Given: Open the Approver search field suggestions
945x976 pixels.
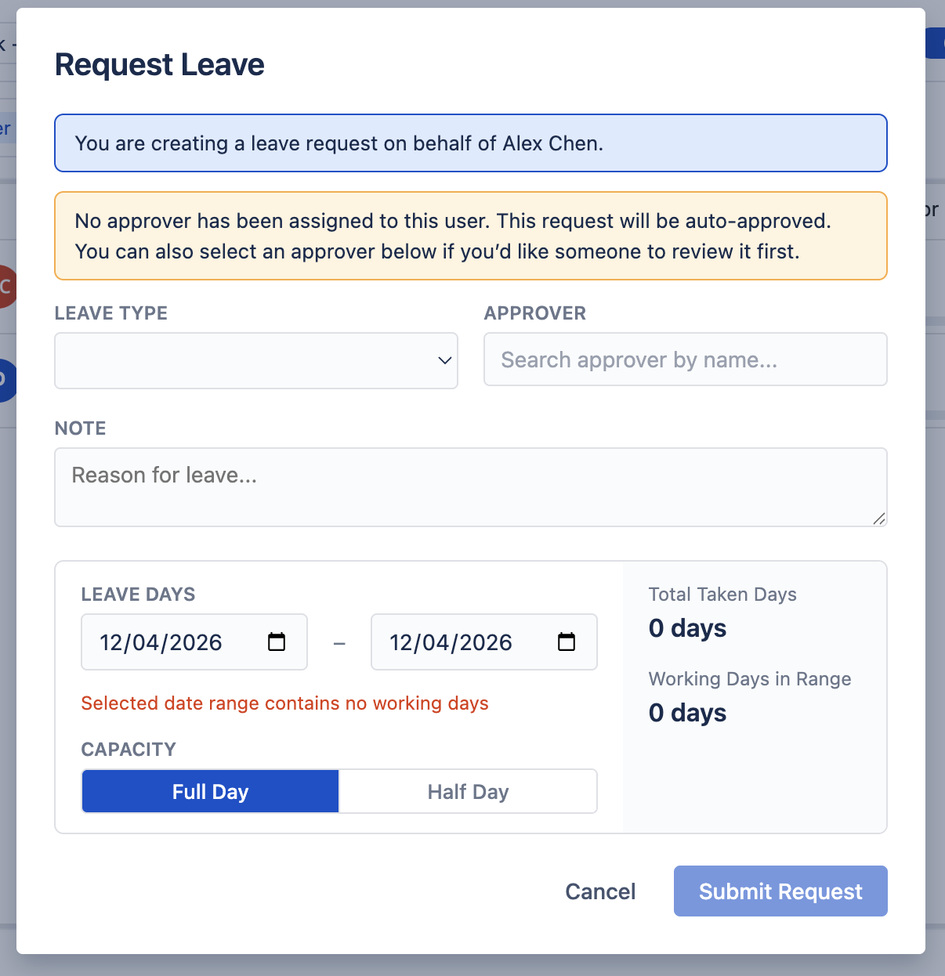Looking at the screenshot, I should [685, 360].
